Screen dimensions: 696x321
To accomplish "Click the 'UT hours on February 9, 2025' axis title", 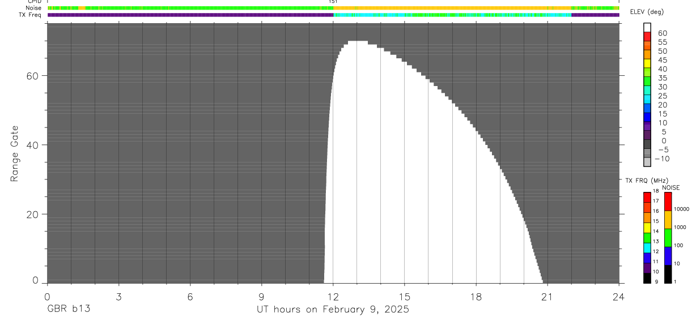I will click(333, 309).
